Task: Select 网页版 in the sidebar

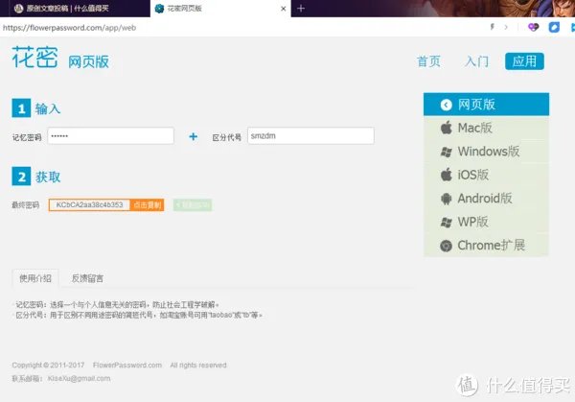Action: coord(486,105)
